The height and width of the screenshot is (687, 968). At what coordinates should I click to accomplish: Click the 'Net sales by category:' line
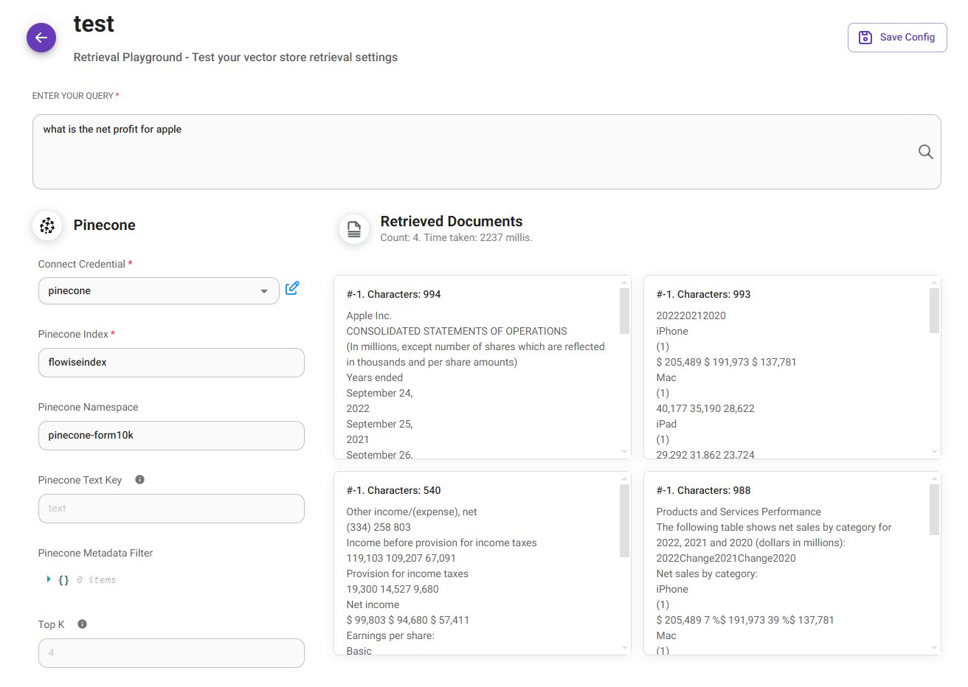click(707, 574)
